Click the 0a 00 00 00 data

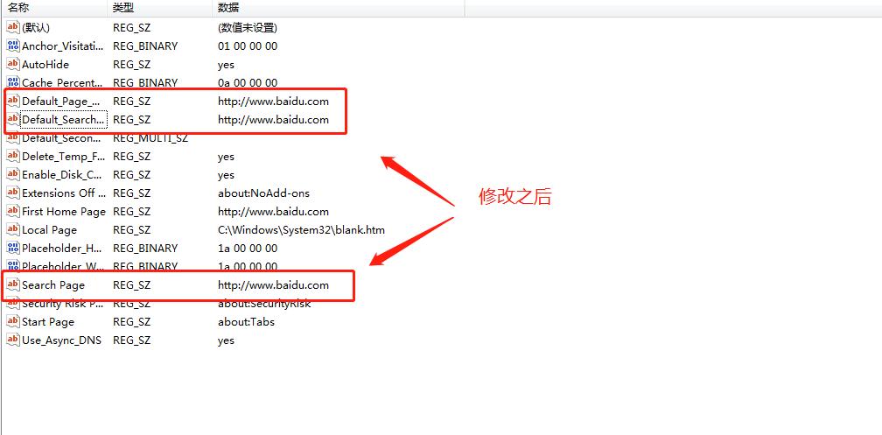[x=248, y=83]
